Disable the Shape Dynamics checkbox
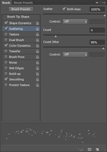This screenshot has height=152, width=107. [x=6, y=23]
